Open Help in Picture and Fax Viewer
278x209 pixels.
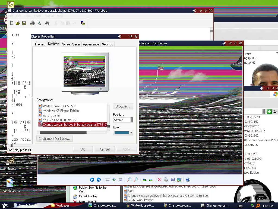click(188, 180)
